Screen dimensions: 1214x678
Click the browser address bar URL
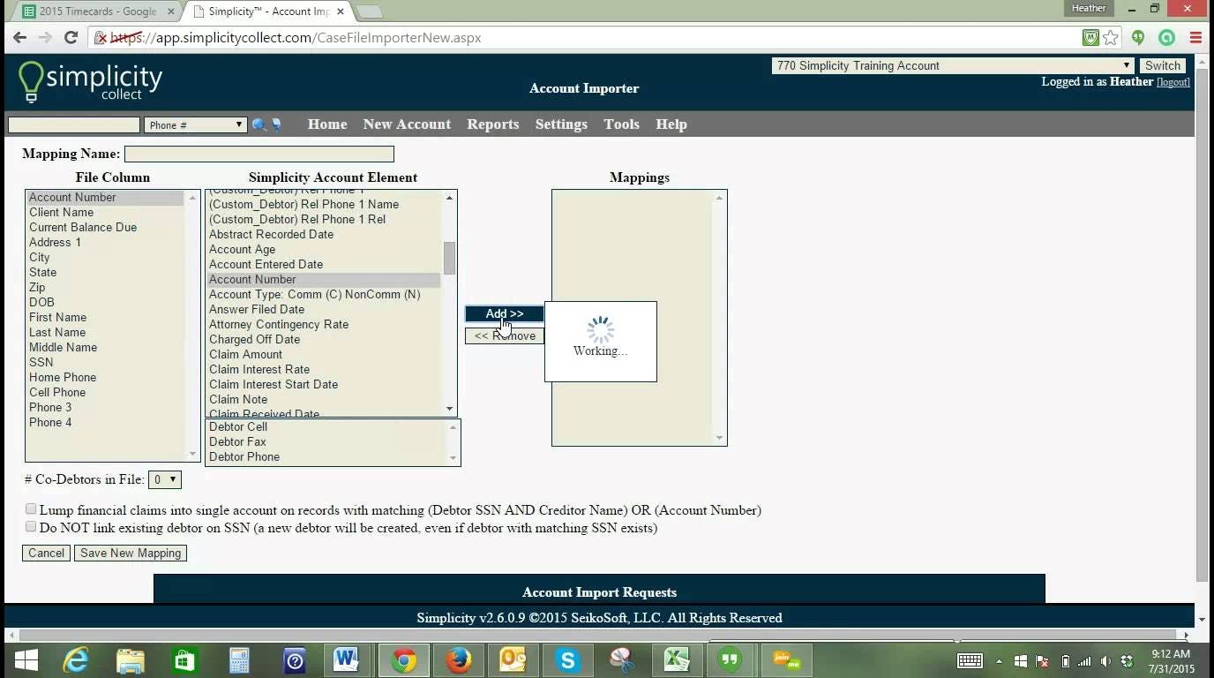click(x=296, y=38)
